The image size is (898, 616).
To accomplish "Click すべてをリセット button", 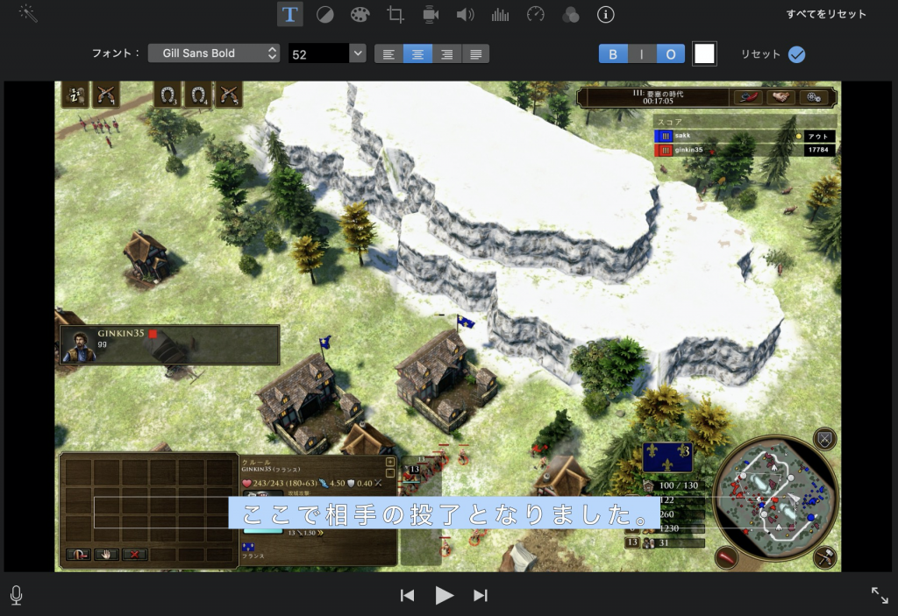I will click(826, 14).
